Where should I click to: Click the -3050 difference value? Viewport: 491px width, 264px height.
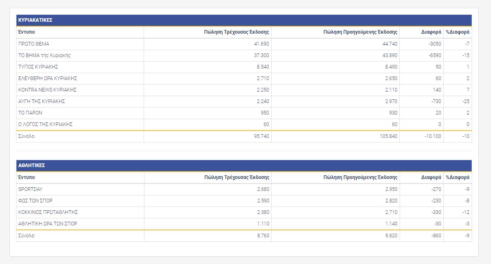pyautogui.click(x=435, y=44)
